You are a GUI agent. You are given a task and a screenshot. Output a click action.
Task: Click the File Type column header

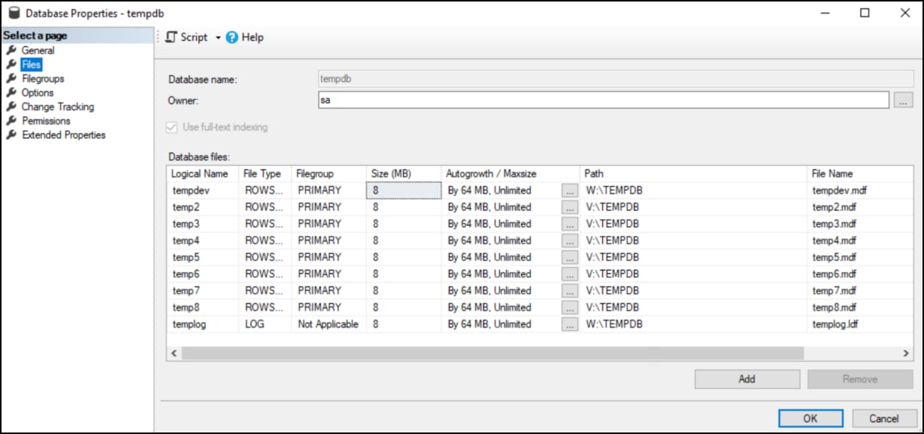point(264,174)
